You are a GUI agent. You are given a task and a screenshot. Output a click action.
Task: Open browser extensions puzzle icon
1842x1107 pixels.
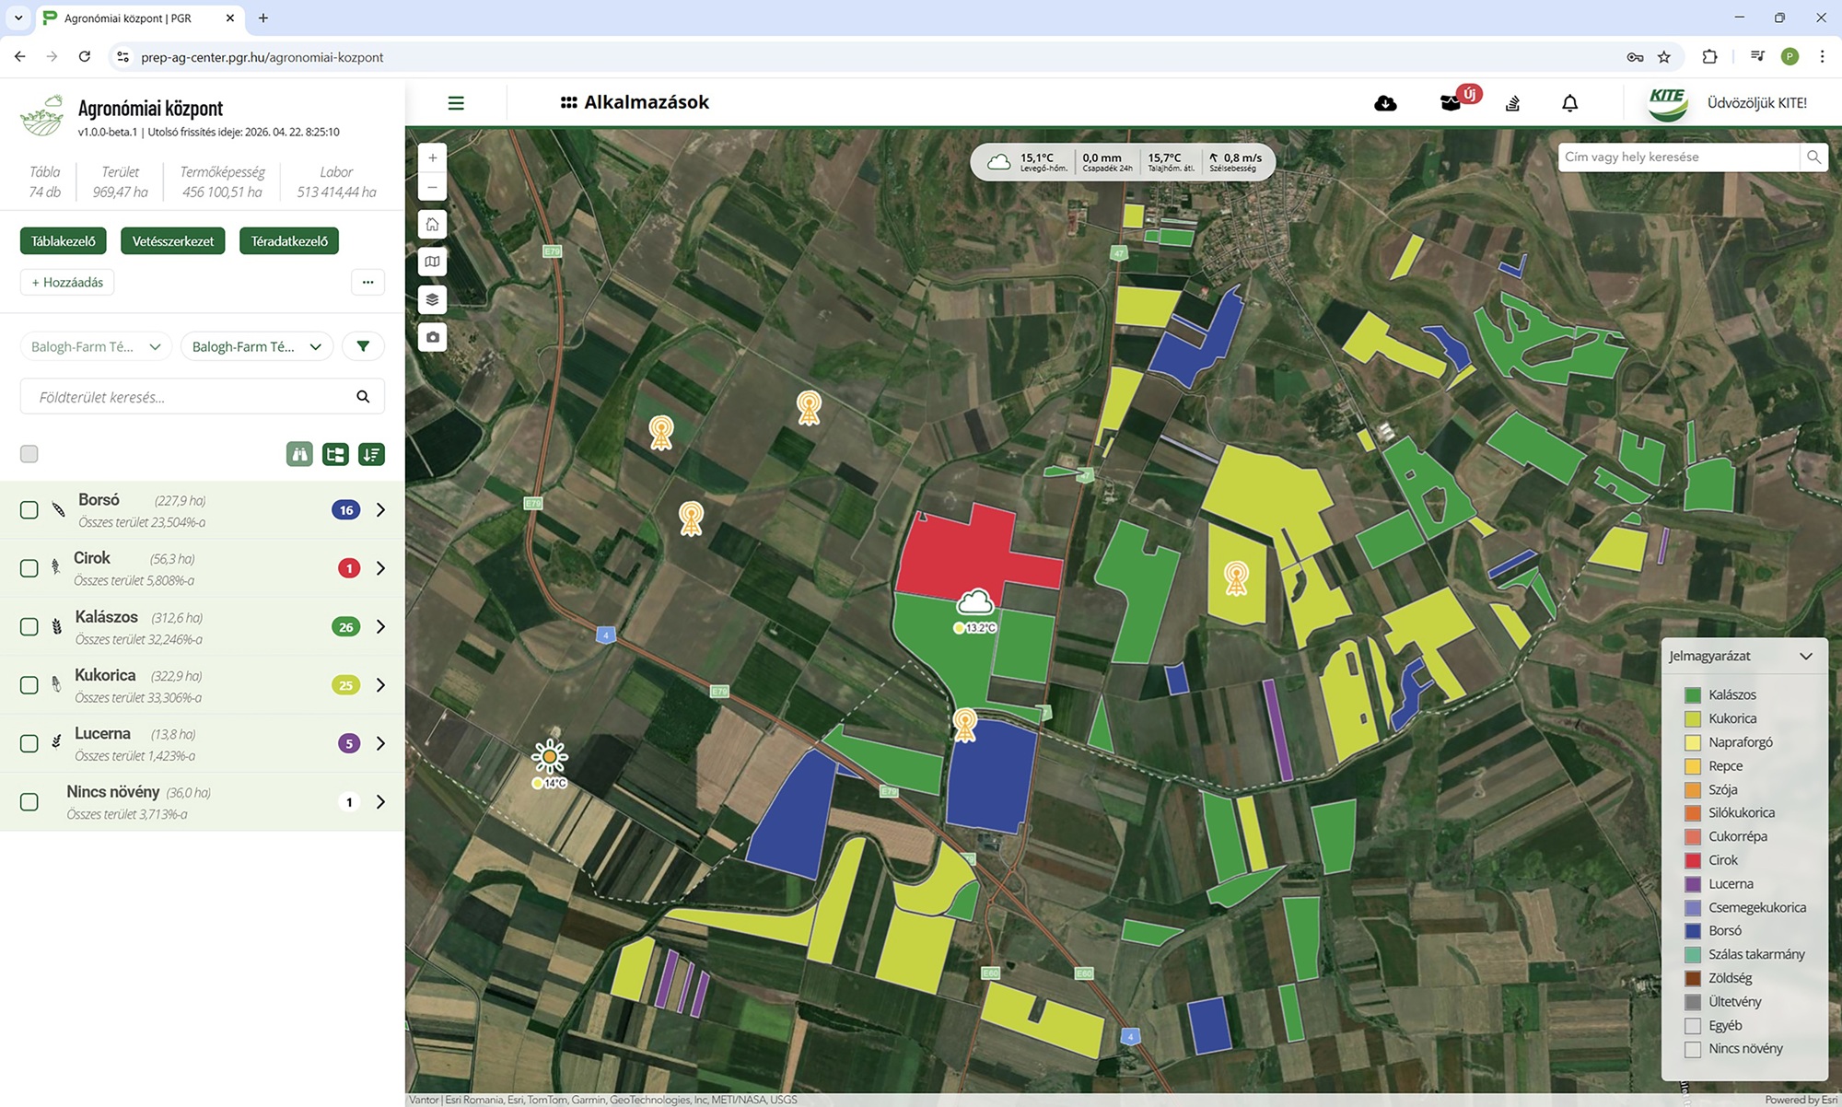pyautogui.click(x=1709, y=57)
